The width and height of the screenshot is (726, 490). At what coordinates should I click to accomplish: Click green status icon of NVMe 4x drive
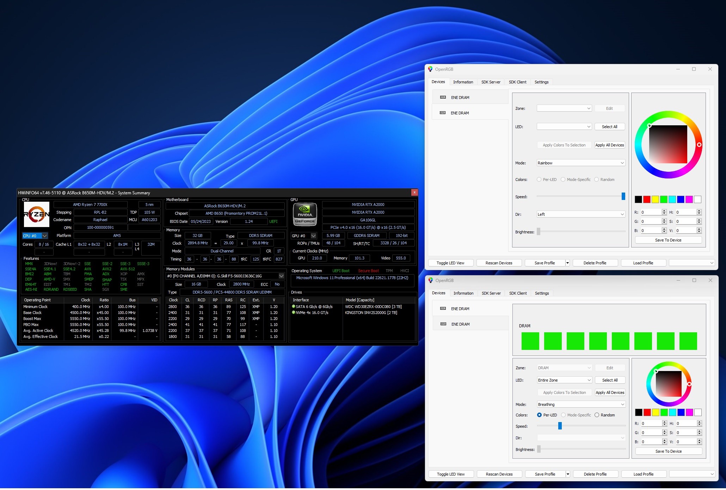tap(294, 312)
